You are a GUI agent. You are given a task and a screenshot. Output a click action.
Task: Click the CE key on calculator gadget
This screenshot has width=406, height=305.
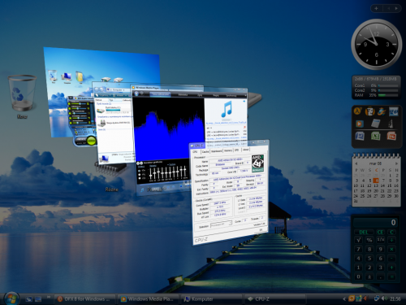[x=380, y=232]
